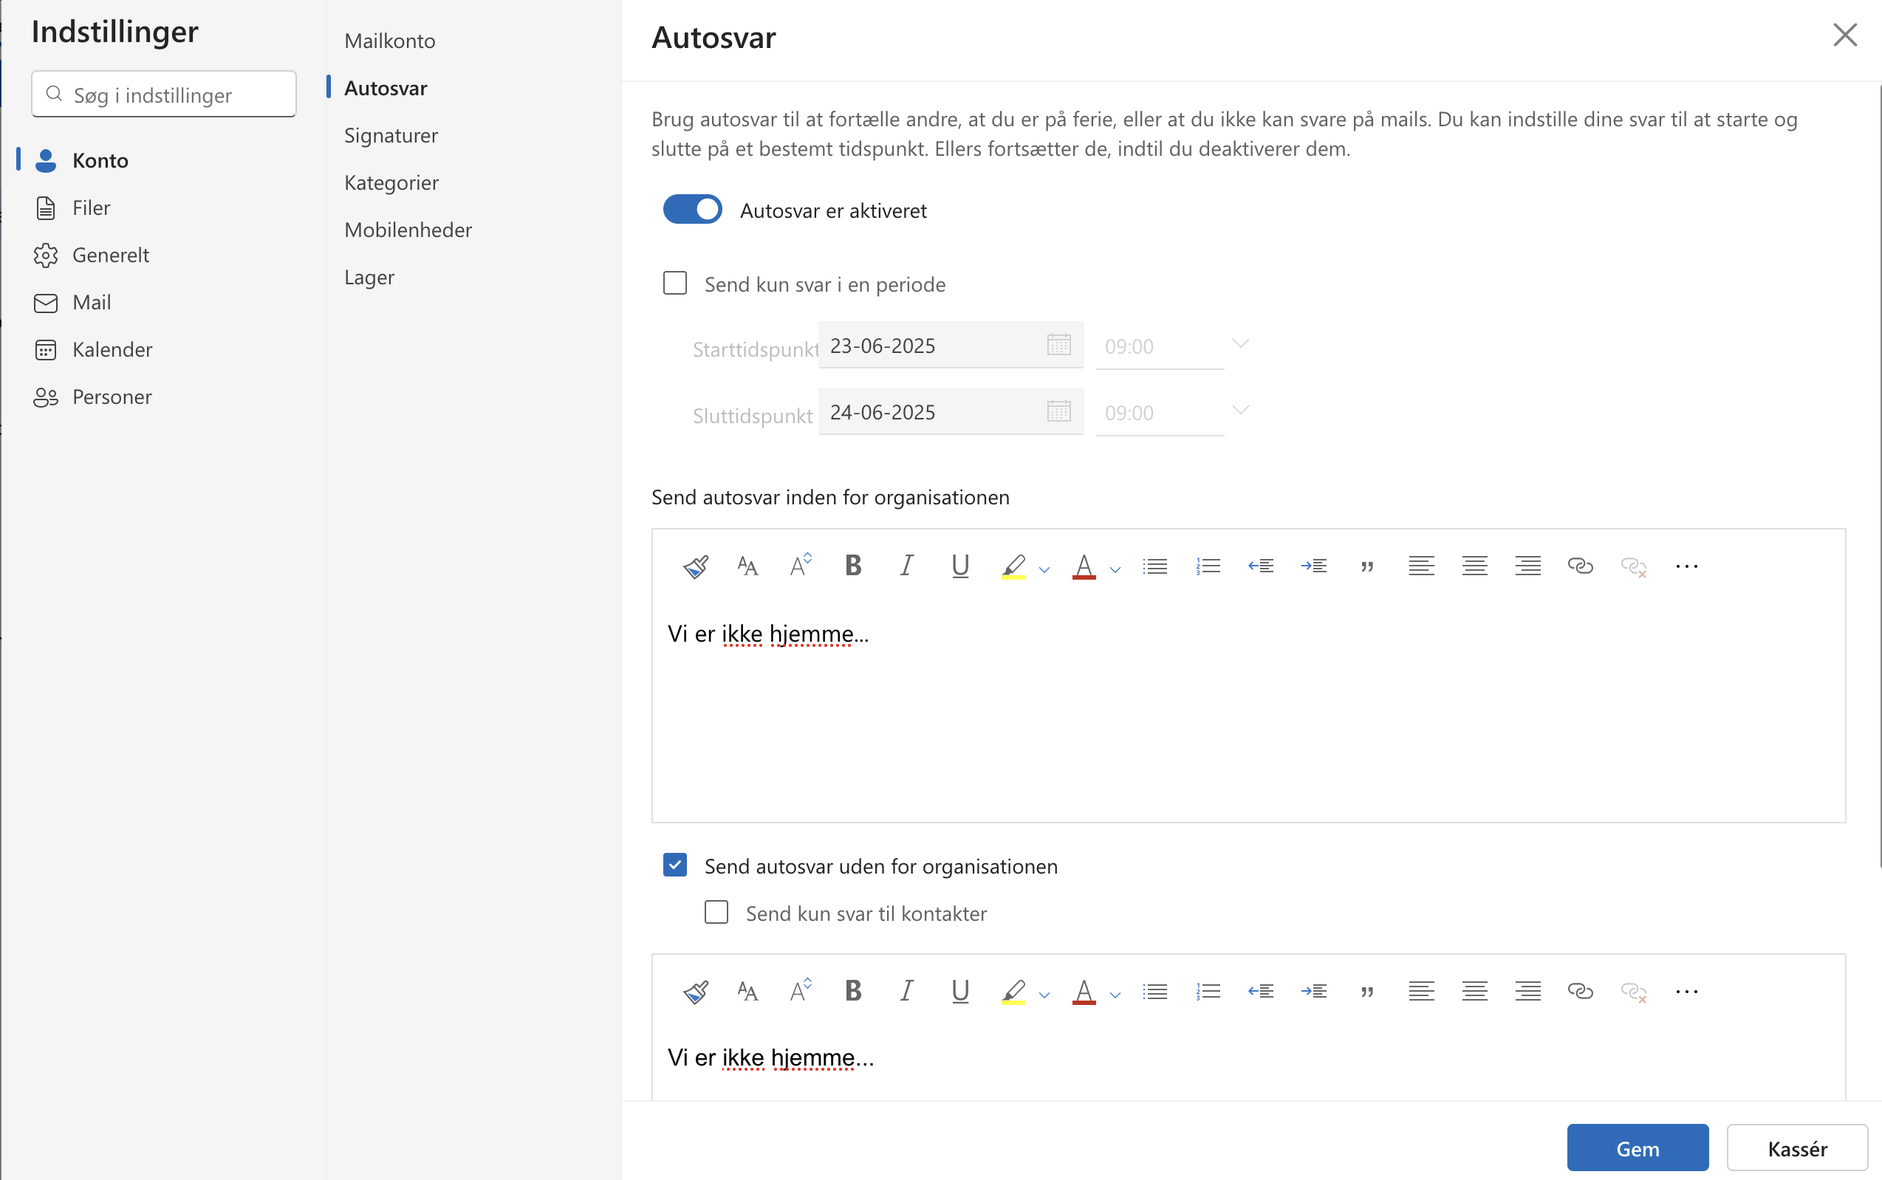The width and height of the screenshot is (1882, 1180).
Task: Insert bulleted list in internal reply editor
Action: (x=1154, y=566)
